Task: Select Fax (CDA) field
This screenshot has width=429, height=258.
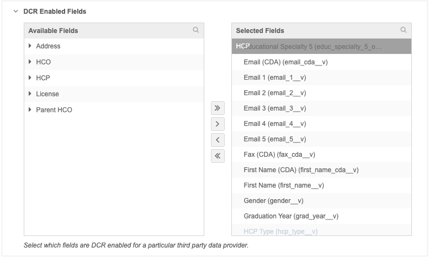Action: tap(279, 155)
